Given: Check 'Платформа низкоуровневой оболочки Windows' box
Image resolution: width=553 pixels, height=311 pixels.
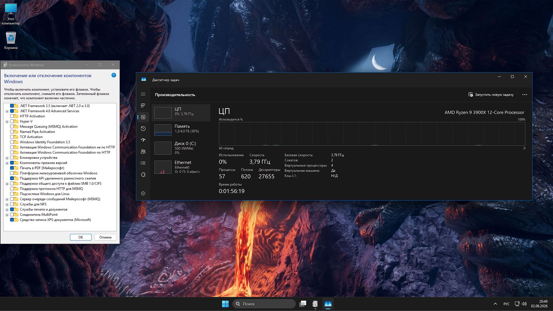Looking at the screenshot, I should (12, 173).
